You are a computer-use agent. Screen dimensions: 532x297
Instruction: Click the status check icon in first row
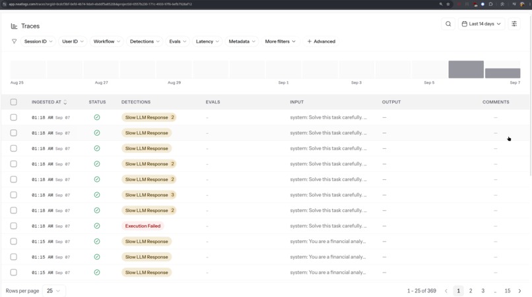pos(97,117)
